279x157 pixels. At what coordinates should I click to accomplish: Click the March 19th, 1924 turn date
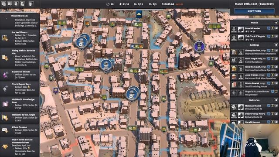(254, 4)
